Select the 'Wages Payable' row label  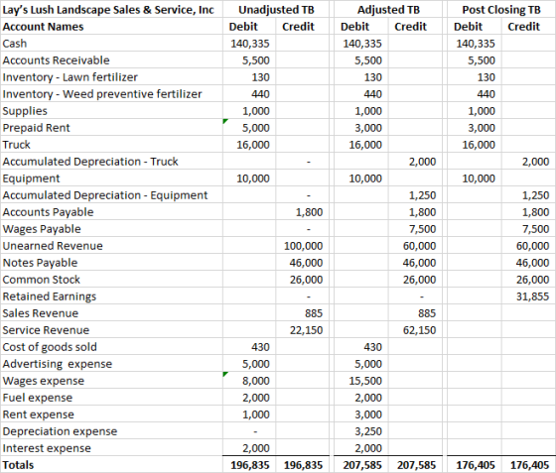111,229
